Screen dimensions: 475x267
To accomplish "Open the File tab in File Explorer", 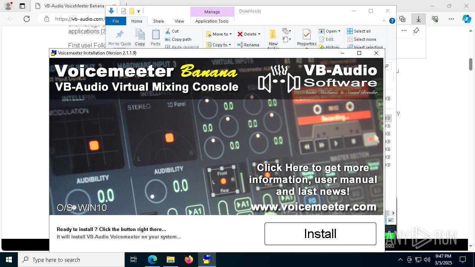I will [x=116, y=21].
